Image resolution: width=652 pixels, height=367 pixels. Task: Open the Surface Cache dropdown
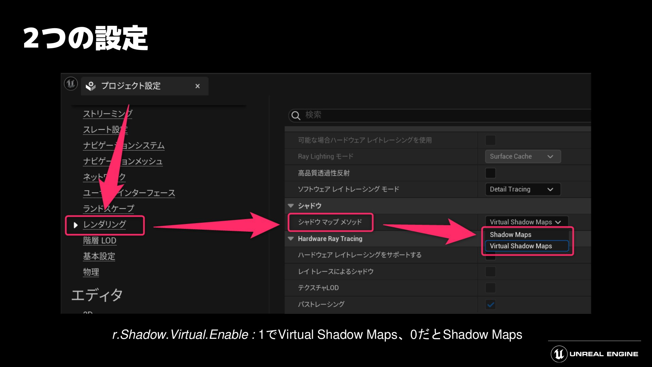[523, 156]
